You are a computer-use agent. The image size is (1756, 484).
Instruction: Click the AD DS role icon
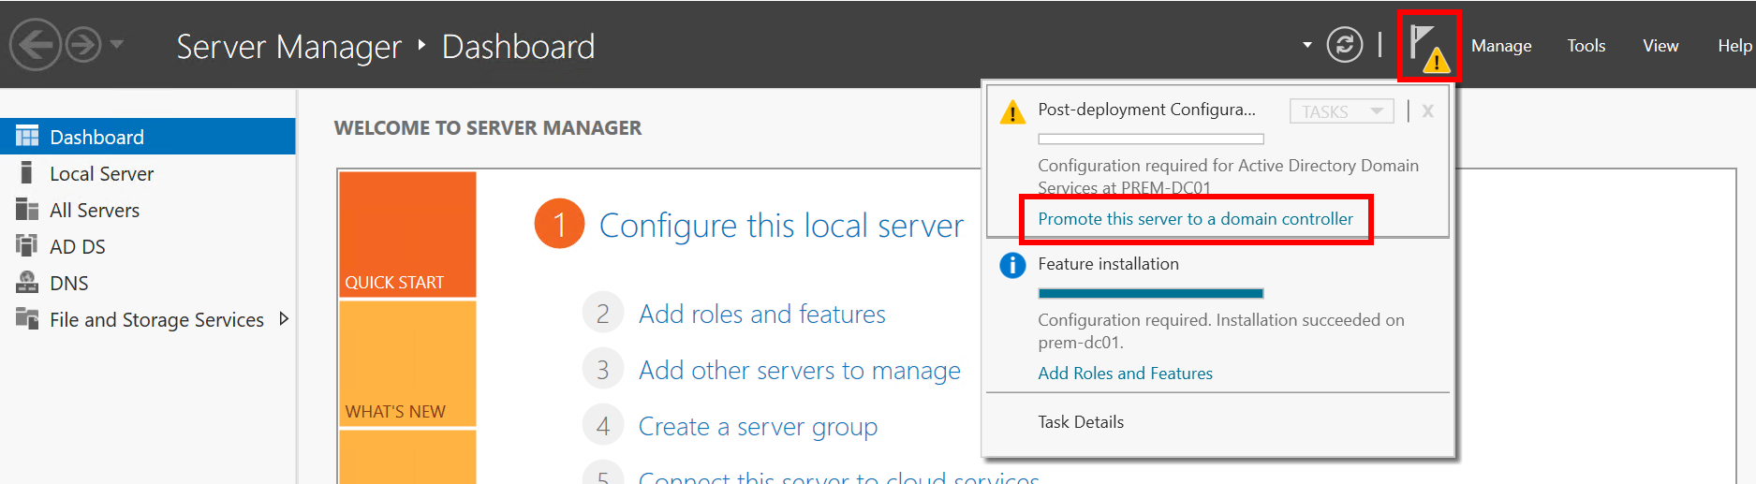[x=27, y=245]
